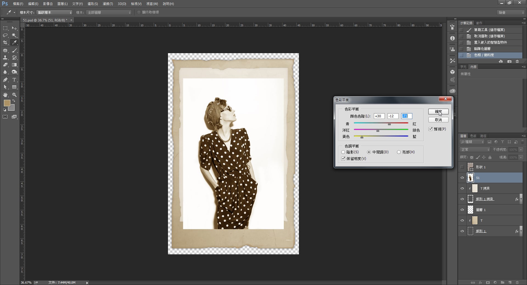527x285 pixels.
Task: Uncheck the 預視 preview checkbox
Action: (x=430, y=129)
